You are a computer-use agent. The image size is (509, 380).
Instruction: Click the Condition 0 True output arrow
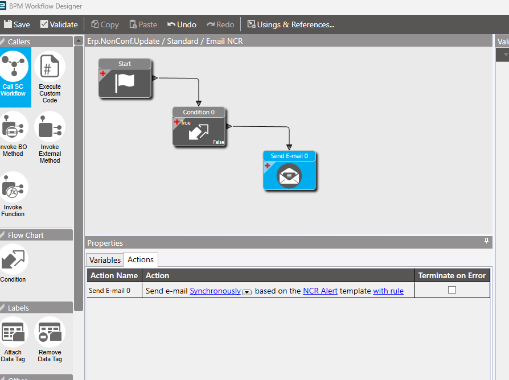click(x=229, y=126)
